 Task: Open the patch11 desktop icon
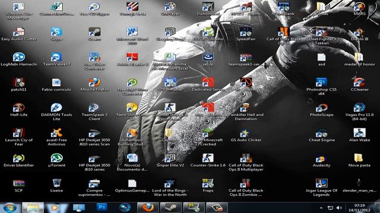point(18,83)
